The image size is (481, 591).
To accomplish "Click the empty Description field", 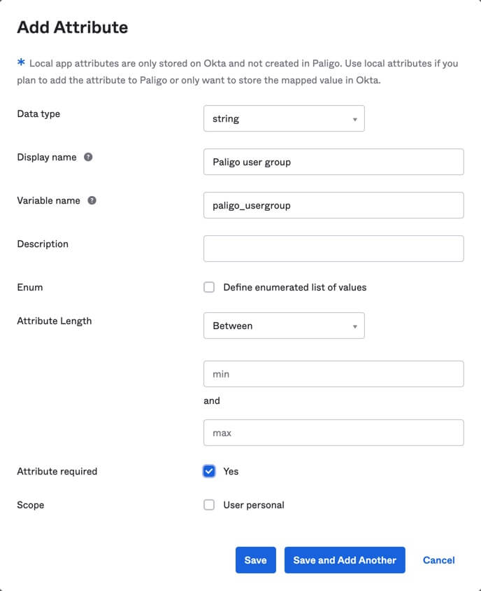I will (333, 249).
